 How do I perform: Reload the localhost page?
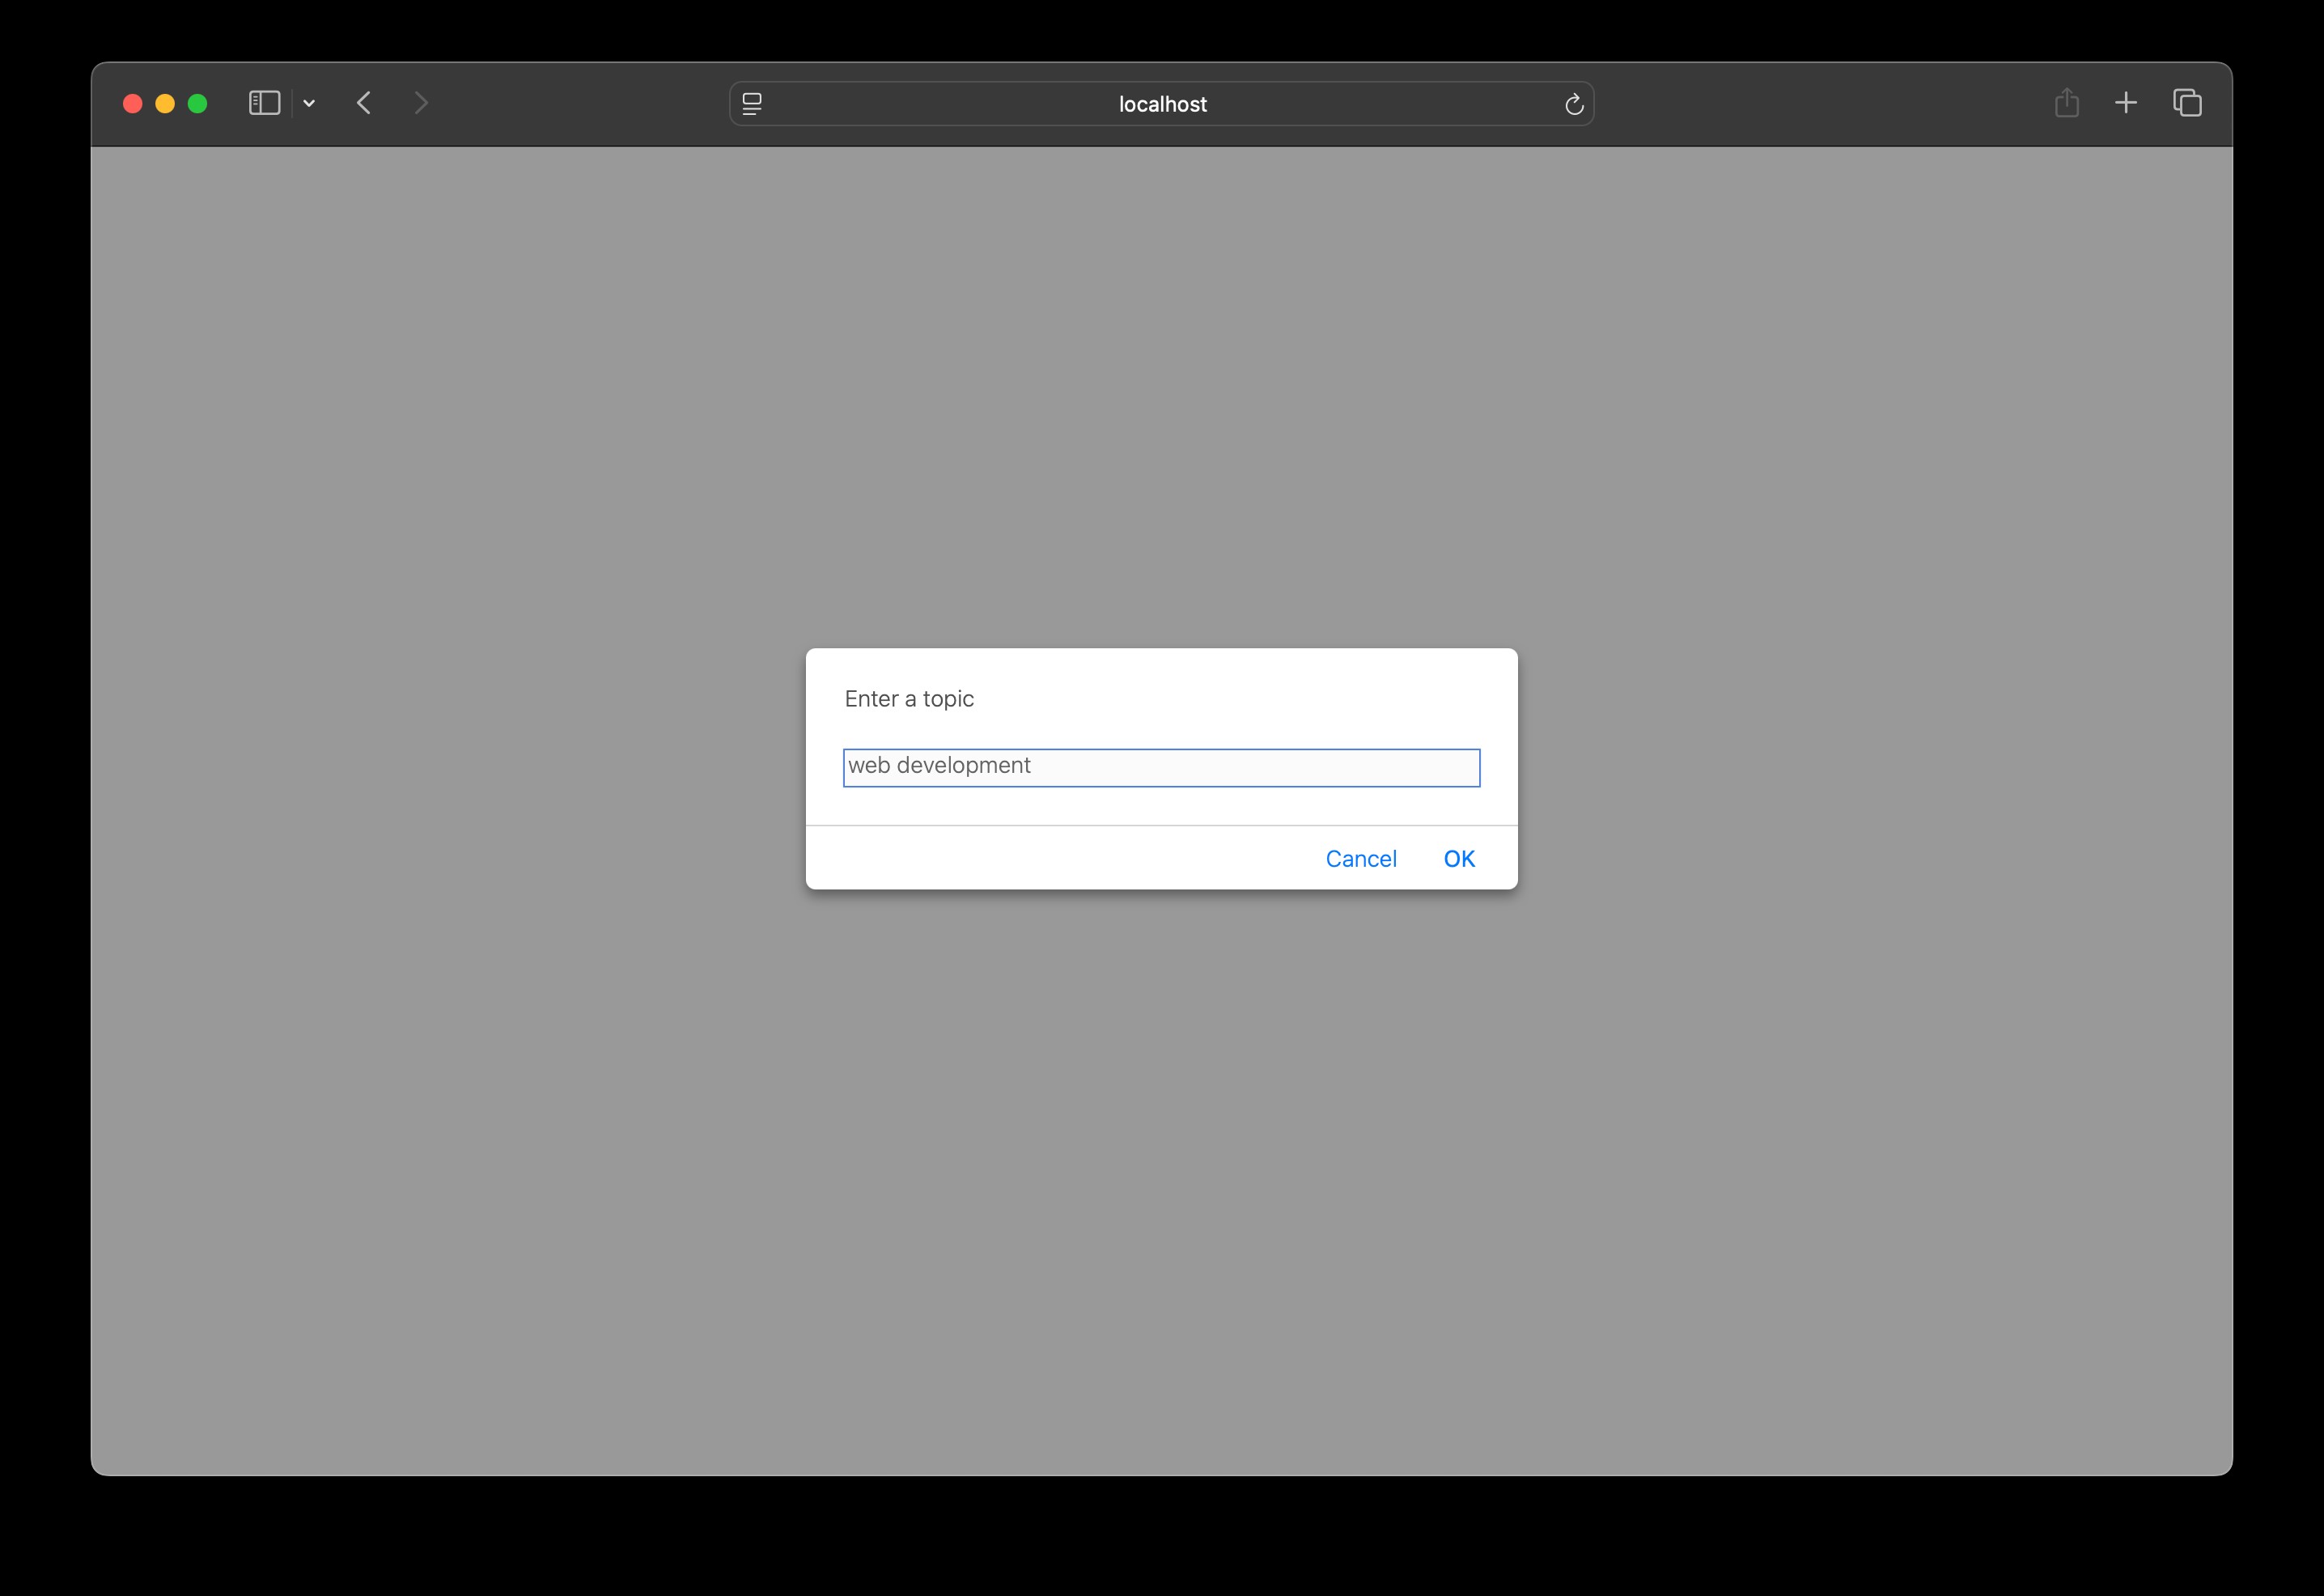tap(1573, 104)
